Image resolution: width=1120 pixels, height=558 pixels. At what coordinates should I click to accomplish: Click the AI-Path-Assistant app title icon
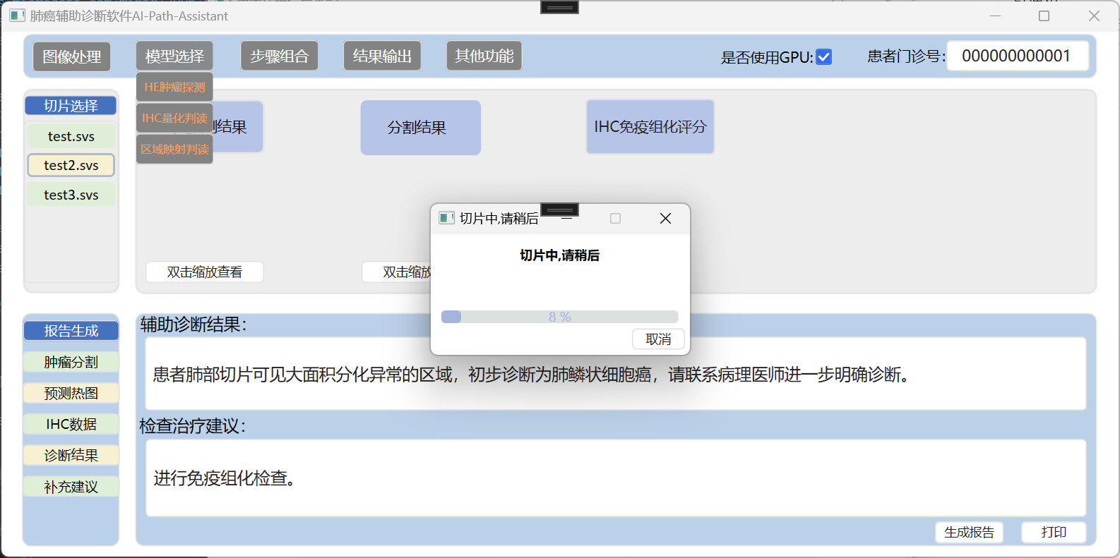point(17,16)
